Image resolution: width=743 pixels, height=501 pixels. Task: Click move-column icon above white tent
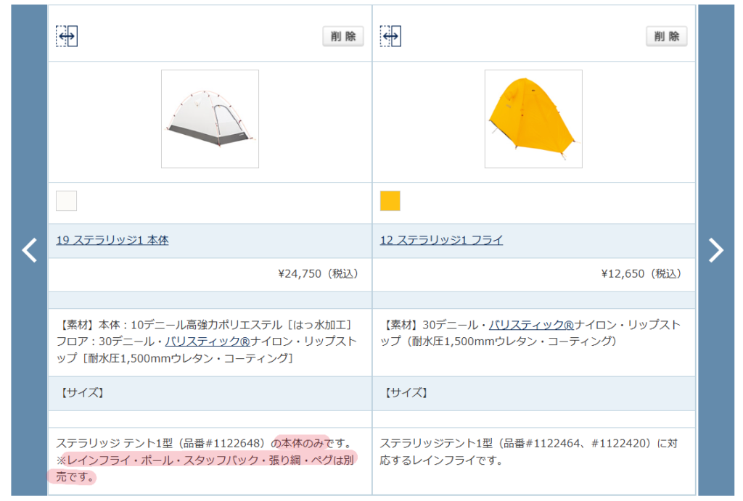click(x=67, y=36)
